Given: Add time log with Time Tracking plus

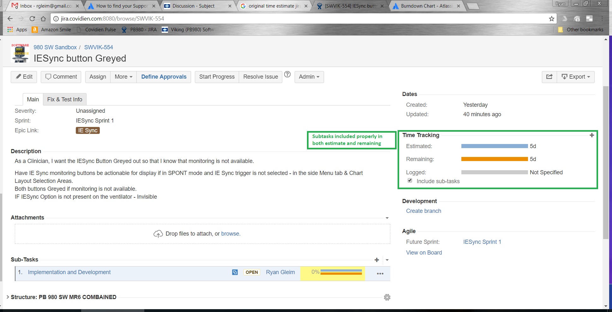Looking at the screenshot, I should [x=592, y=135].
